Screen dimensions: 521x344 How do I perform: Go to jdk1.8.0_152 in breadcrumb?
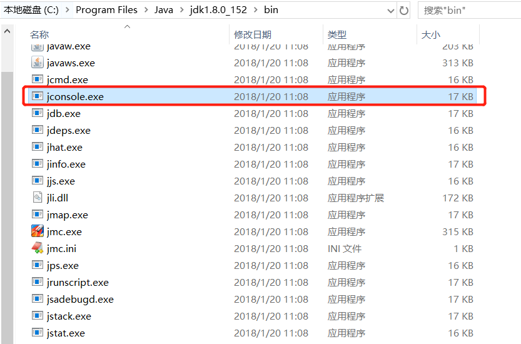[218, 10]
